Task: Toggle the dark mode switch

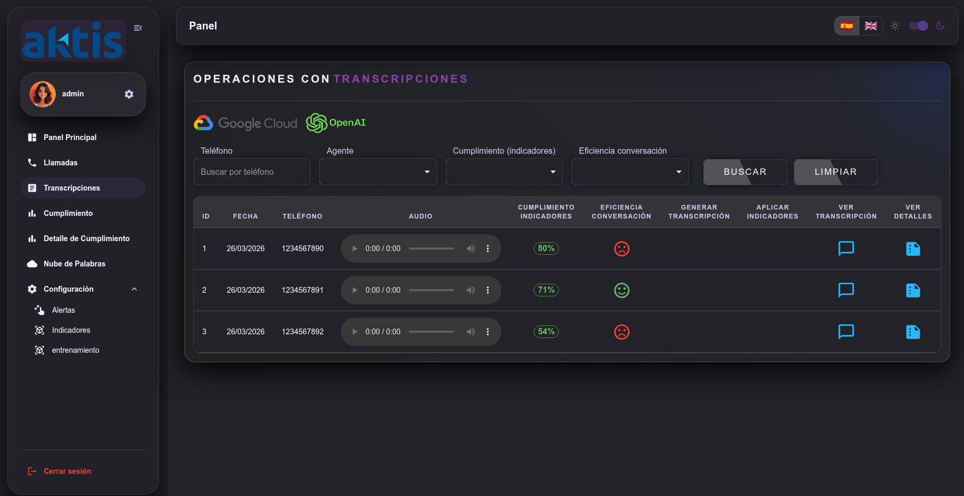Action: (x=918, y=26)
